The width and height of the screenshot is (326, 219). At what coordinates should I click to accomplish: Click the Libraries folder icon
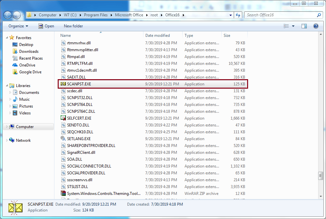pos(12,85)
